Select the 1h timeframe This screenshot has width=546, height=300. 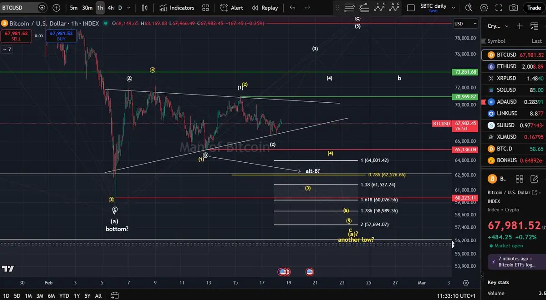tap(100, 8)
